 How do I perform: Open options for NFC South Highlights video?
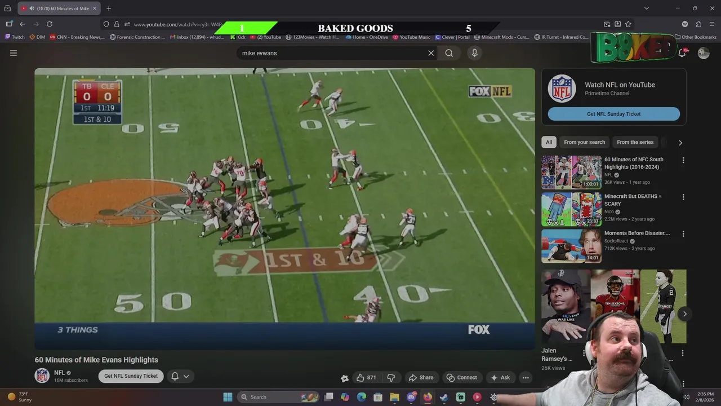click(x=683, y=160)
